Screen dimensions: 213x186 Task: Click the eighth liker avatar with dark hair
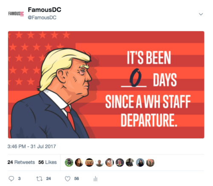(140, 163)
